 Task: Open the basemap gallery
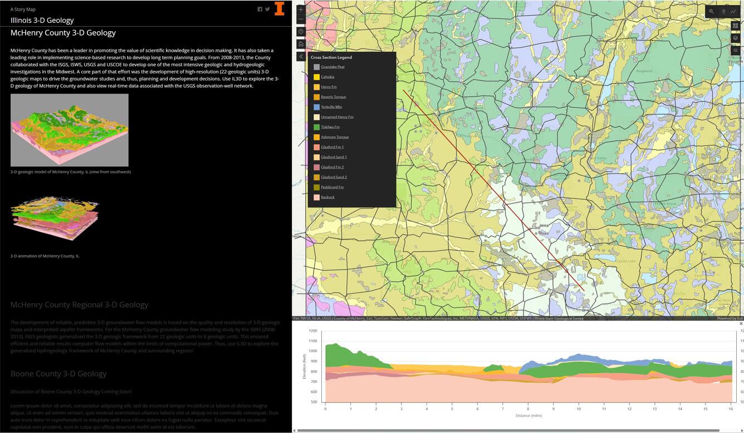coord(735,25)
